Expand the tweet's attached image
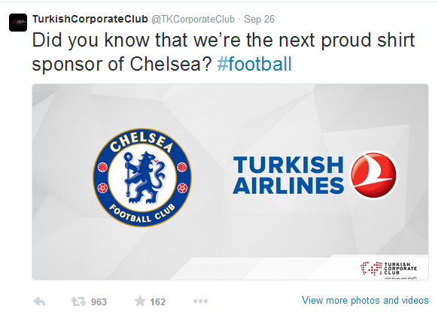 click(230, 182)
